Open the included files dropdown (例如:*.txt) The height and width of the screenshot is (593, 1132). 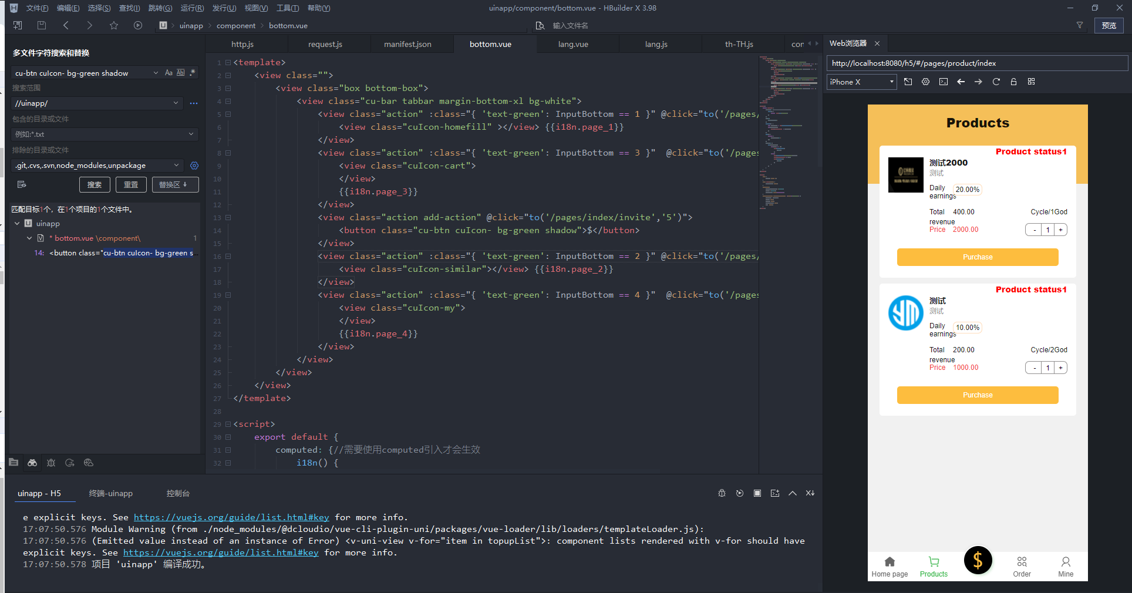[x=191, y=134]
